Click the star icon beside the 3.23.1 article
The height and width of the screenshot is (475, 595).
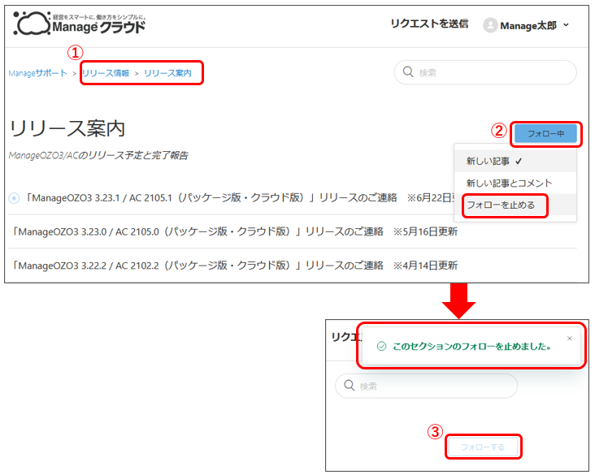click(x=14, y=197)
